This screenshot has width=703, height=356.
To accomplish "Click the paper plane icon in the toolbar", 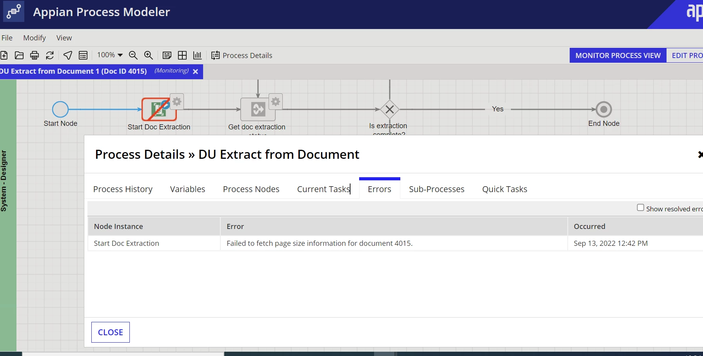I will (x=68, y=55).
